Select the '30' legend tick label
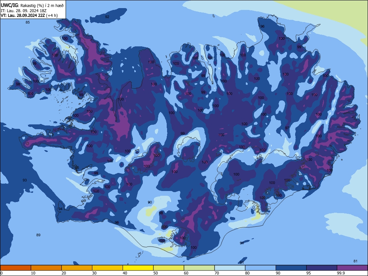Image resolution: width=368 pixels, height=276 pixels. pyautogui.click(x=94, y=273)
